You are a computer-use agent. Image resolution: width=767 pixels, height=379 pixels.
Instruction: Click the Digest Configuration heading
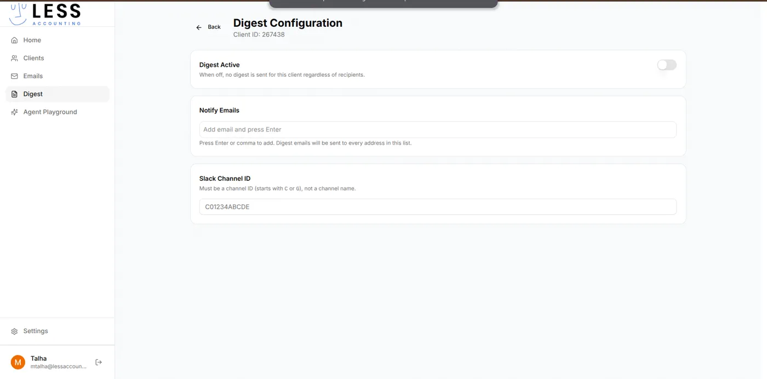[288, 23]
